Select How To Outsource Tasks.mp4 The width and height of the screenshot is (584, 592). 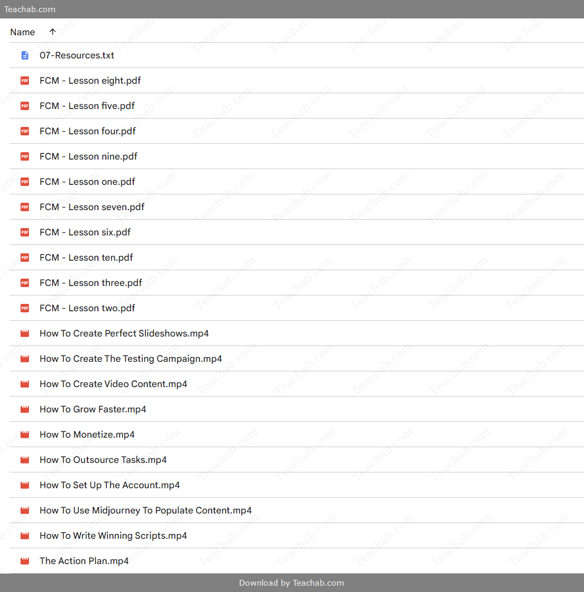tap(103, 460)
